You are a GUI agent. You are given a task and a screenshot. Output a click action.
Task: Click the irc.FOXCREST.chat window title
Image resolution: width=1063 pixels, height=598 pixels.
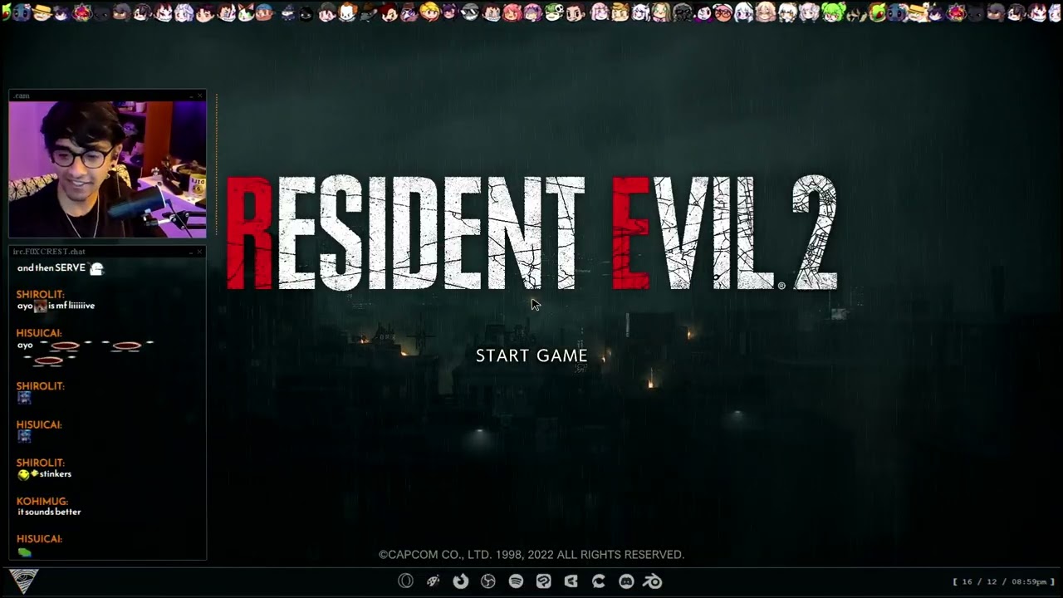[x=49, y=251]
